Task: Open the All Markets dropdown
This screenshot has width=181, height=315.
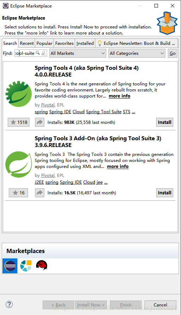Action: (78, 53)
